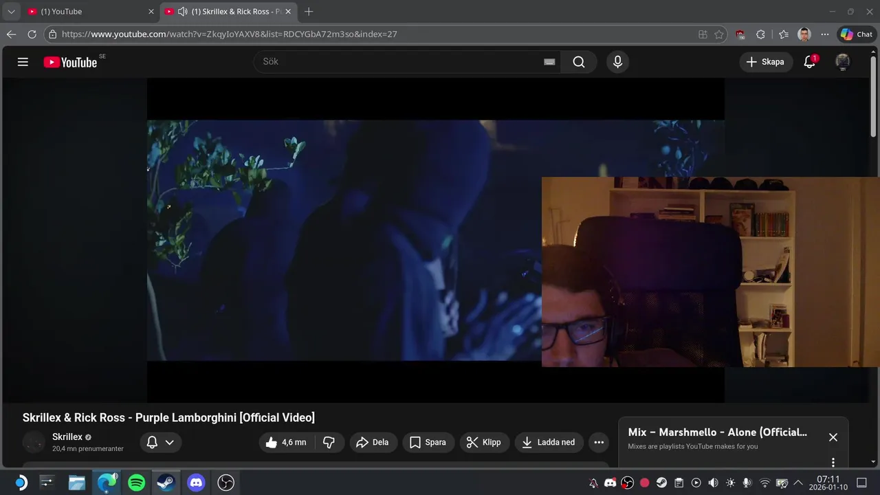Click the video player area
Viewport: 880px width, 495px height.
click(x=436, y=240)
